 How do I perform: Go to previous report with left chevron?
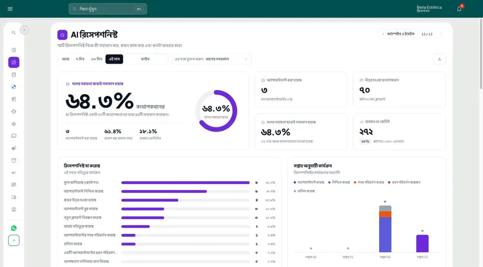(x=383, y=34)
